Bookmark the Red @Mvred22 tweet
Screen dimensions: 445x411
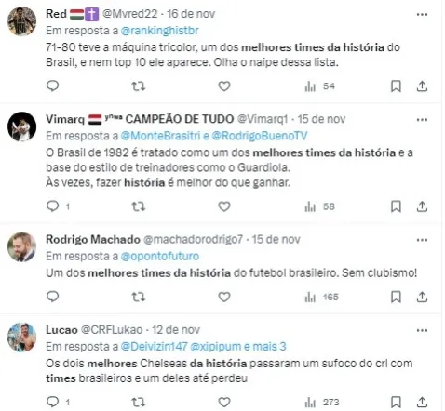pos(396,86)
